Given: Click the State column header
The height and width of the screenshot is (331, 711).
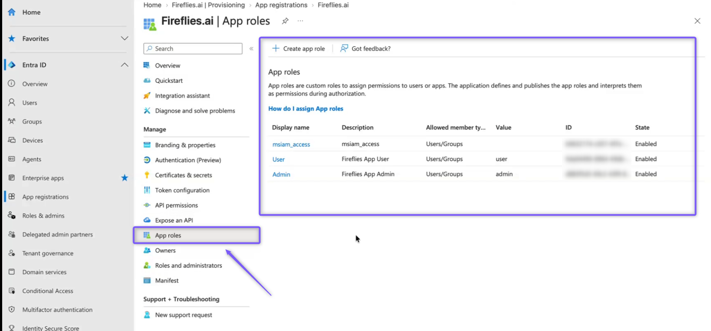Looking at the screenshot, I should pyautogui.click(x=642, y=128).
